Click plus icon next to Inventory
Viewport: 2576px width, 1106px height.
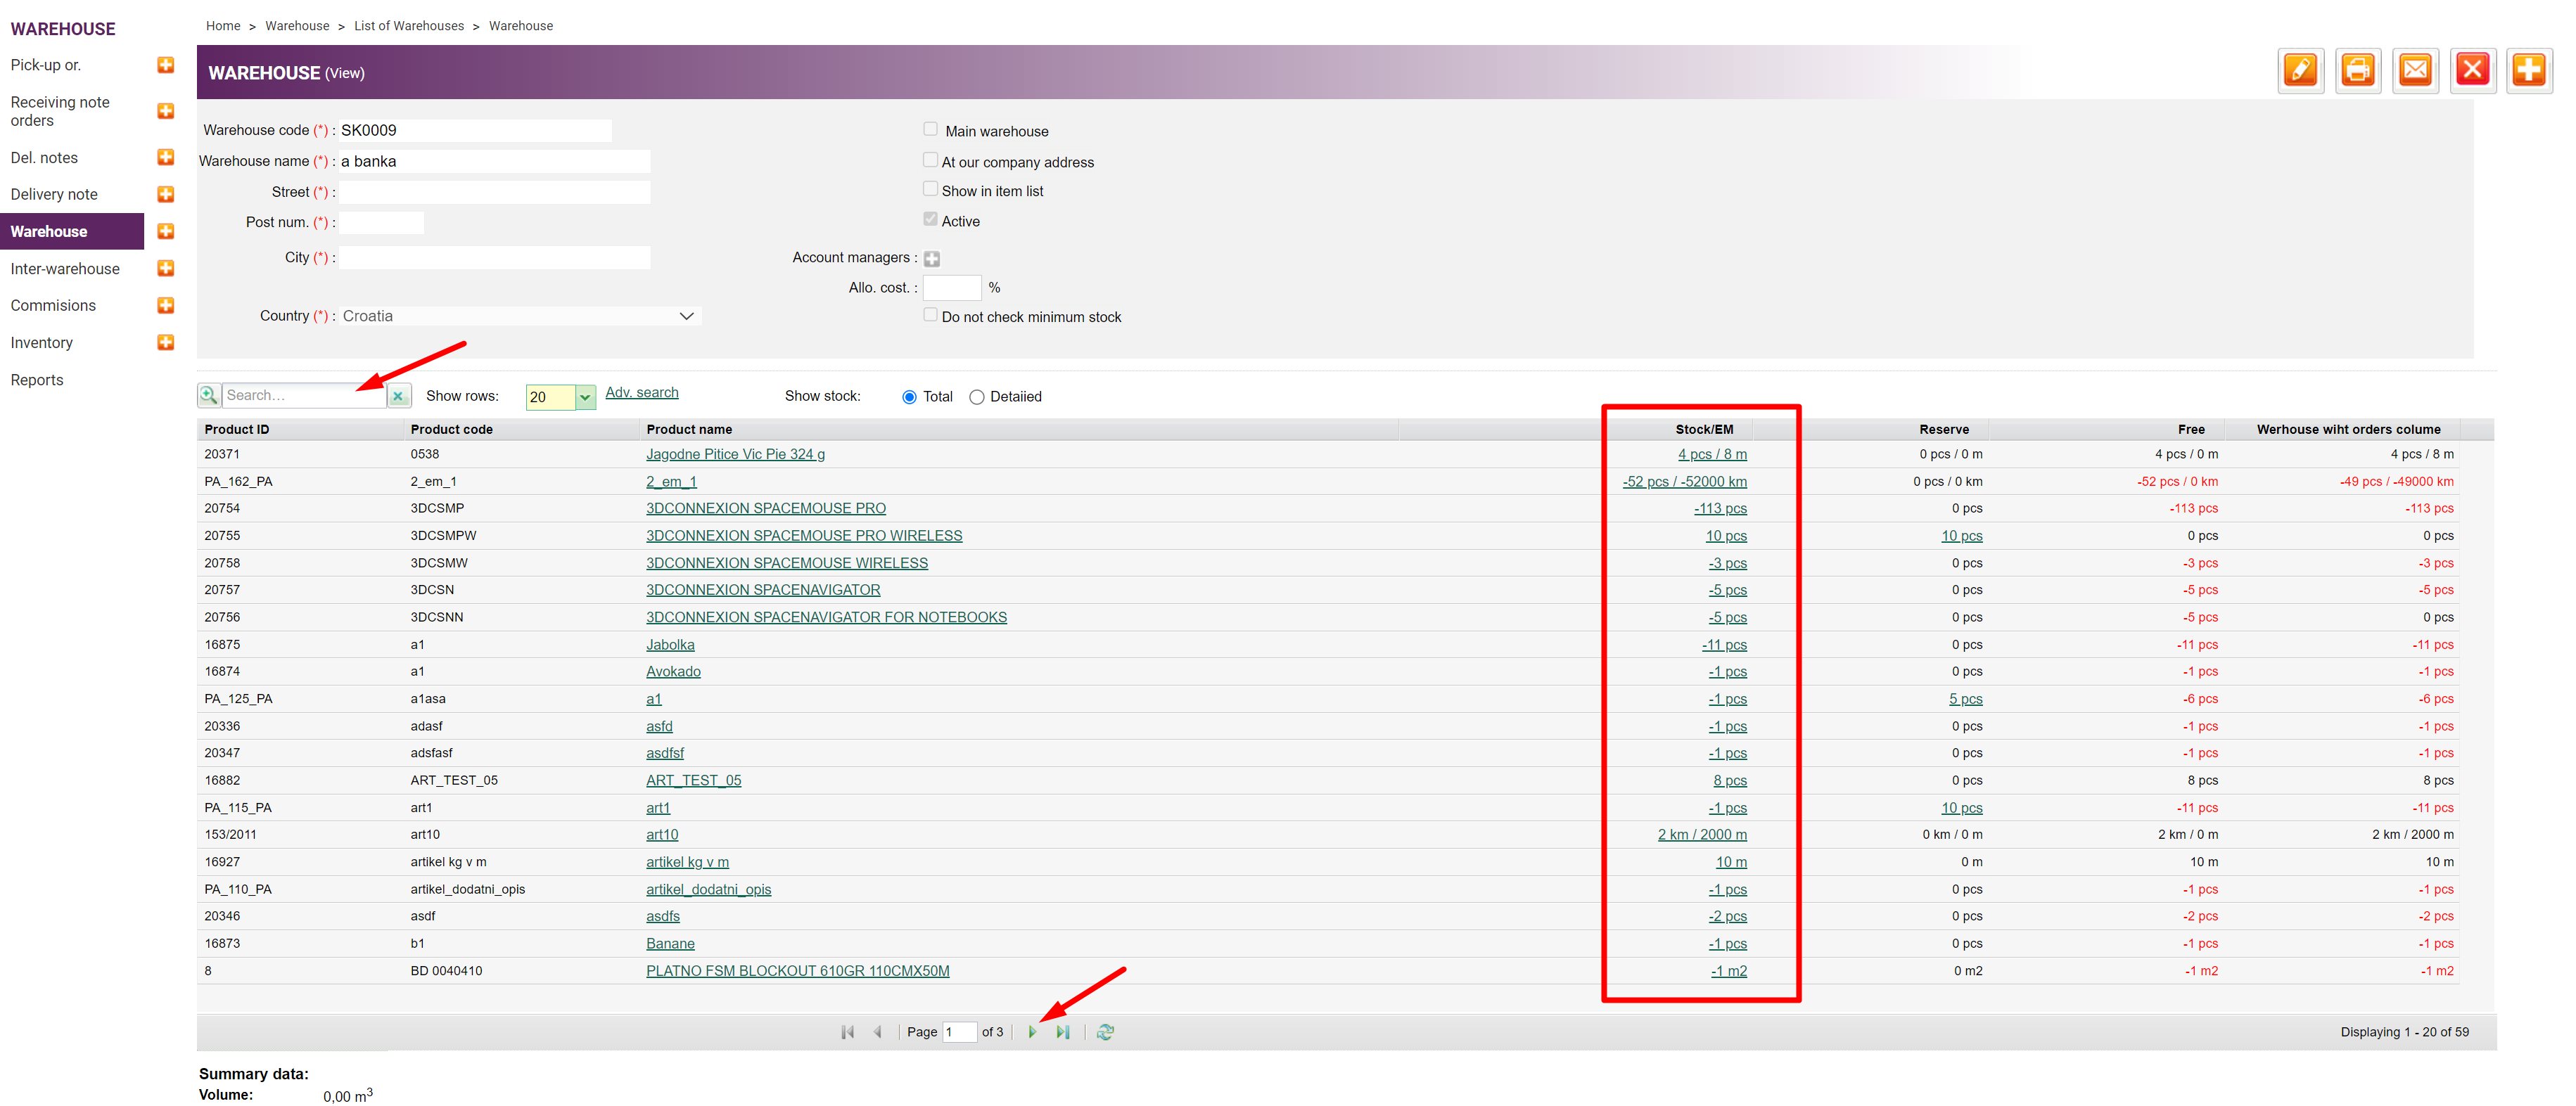166,342
